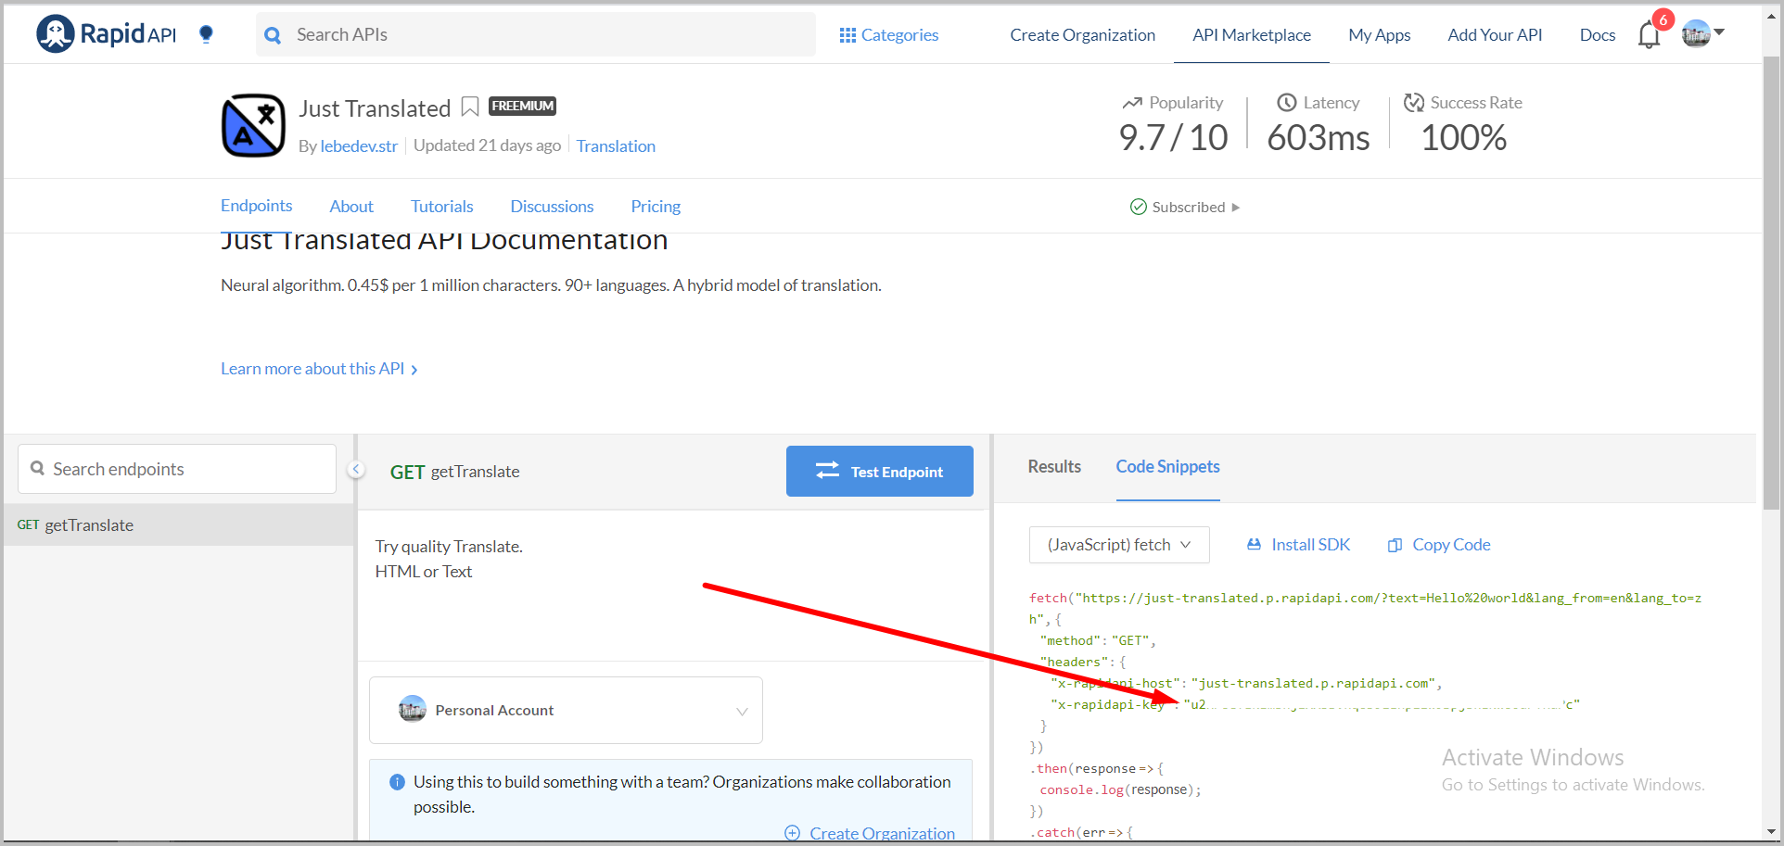Bookmark the Just Translated API
The height and width of the screenshot is (846, 1784).
tap(470, 107)
